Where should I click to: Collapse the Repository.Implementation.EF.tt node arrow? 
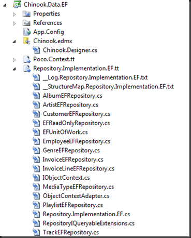pos(14,69)
